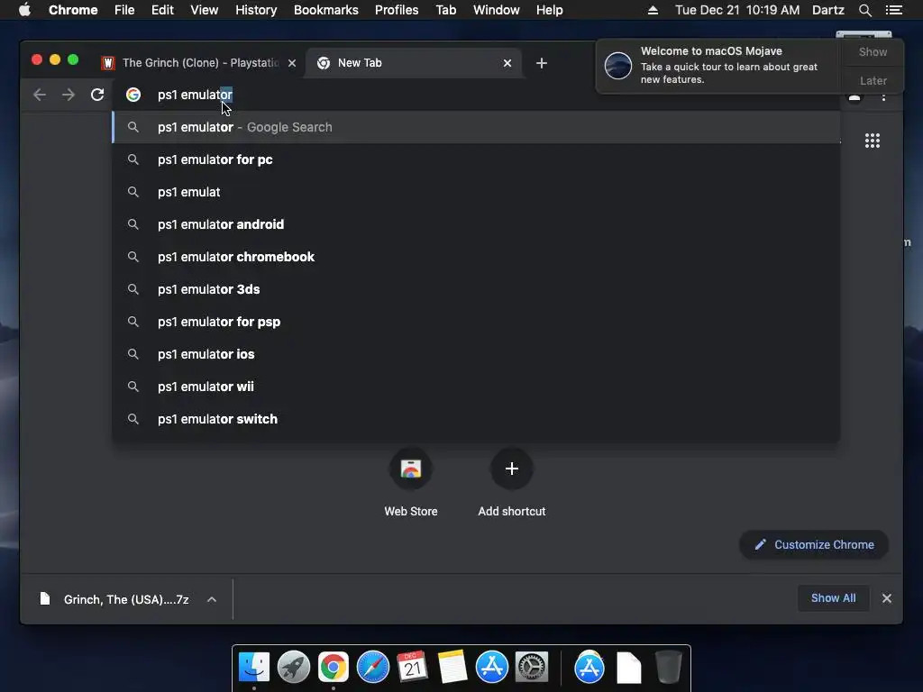Open the Help menu

point(549,10)
